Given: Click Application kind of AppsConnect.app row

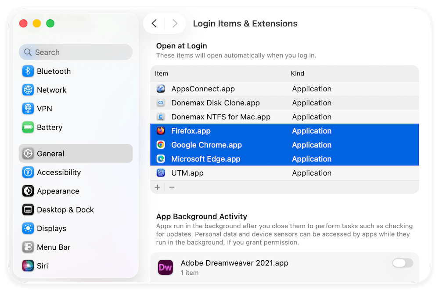Looking at the screenshot, I should (x=312, y=89).
